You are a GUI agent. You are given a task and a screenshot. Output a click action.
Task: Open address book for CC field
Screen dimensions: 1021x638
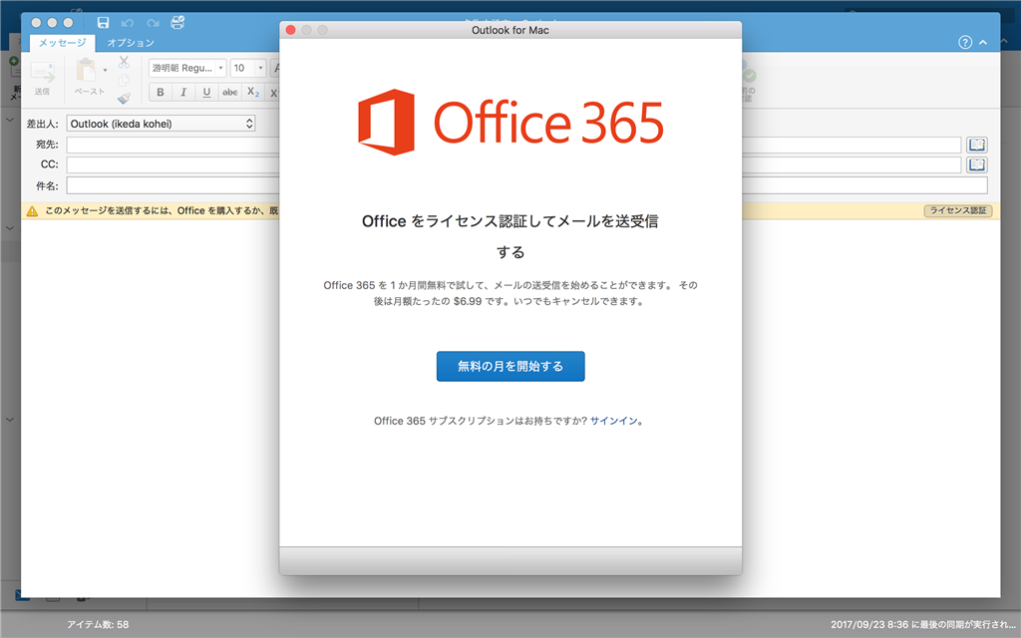[977, 164]
